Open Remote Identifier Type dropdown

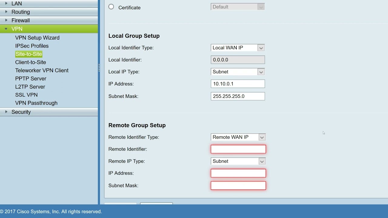pyautogui.click(x=238, y=137)
